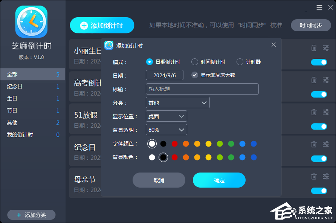Image resolution: width=336 pixels, height=223 pixels.
Task: Click the 输入标题 title input field
Action: pos(202,89)
